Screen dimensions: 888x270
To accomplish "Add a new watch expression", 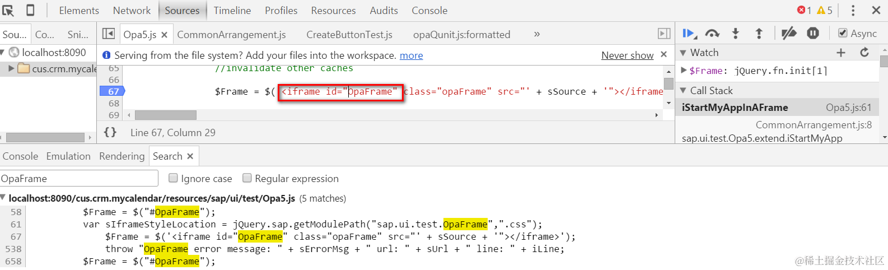I will tap(841, 52).
